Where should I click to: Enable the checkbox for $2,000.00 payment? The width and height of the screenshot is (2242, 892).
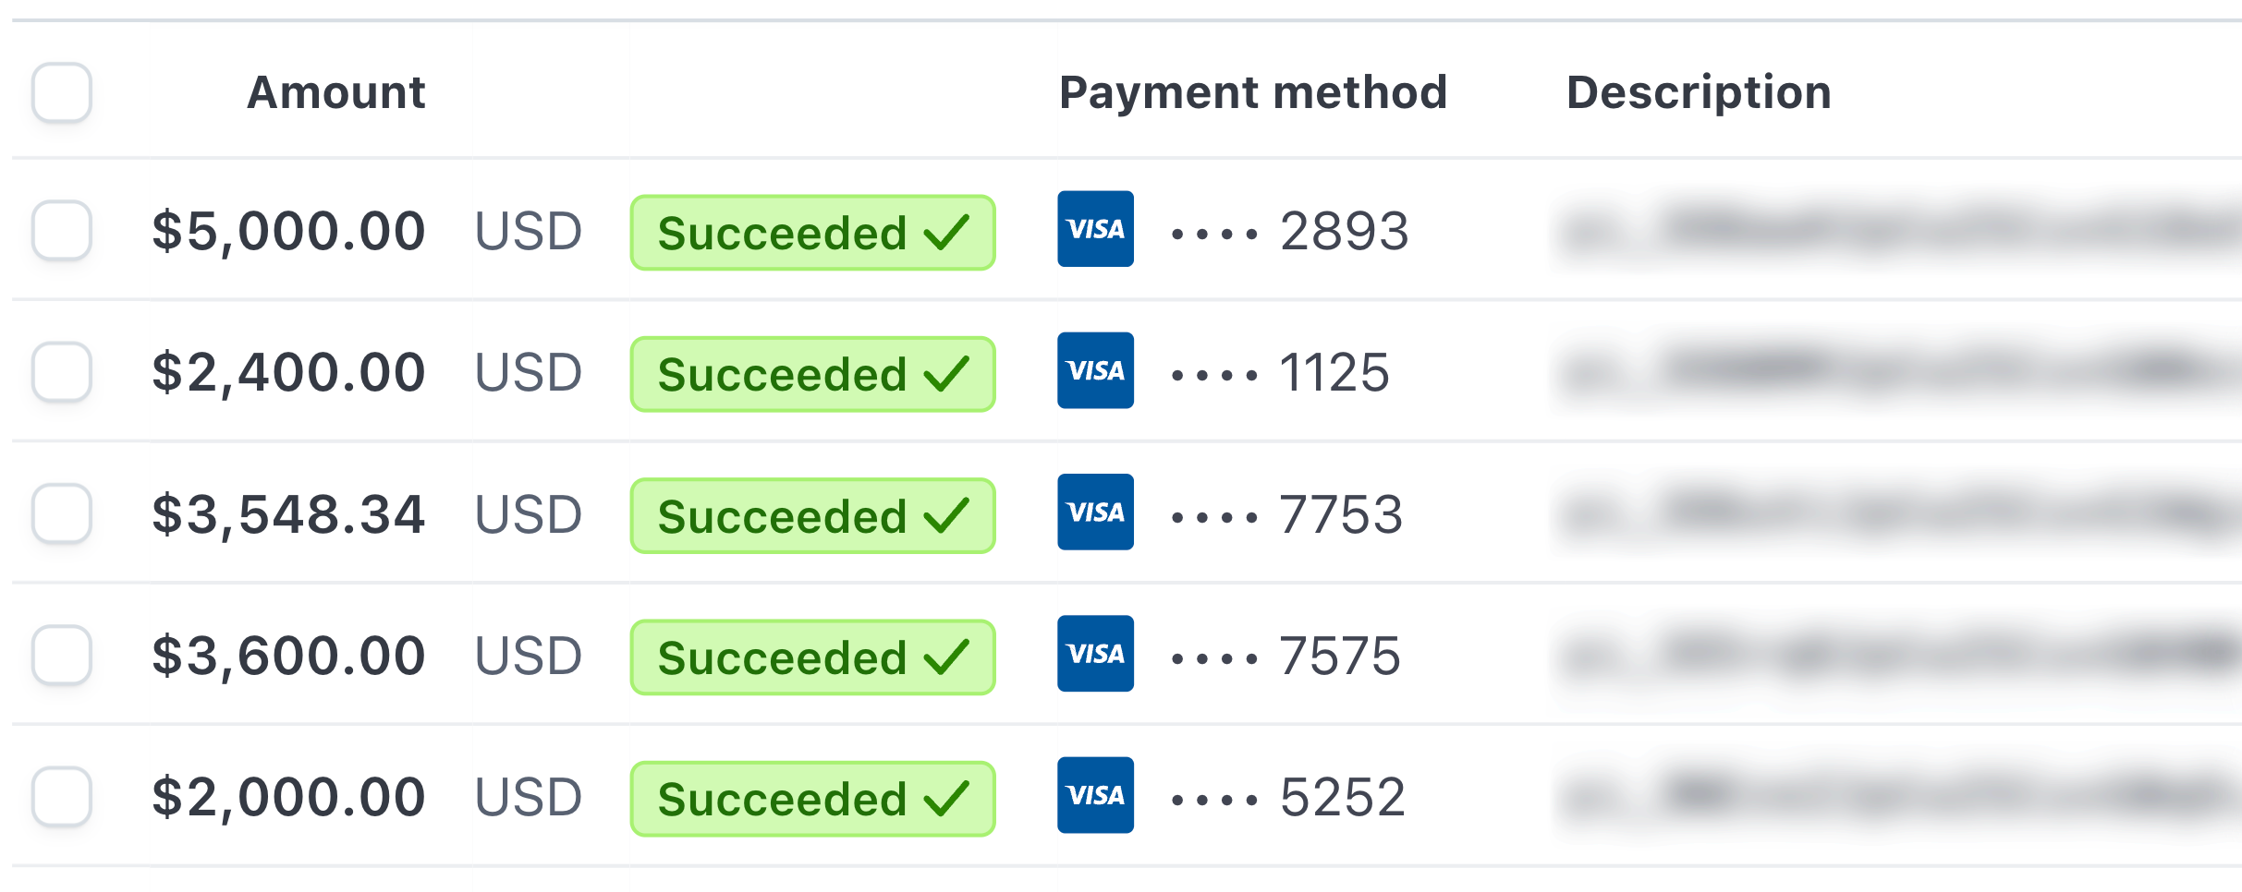tap(62, 796)
